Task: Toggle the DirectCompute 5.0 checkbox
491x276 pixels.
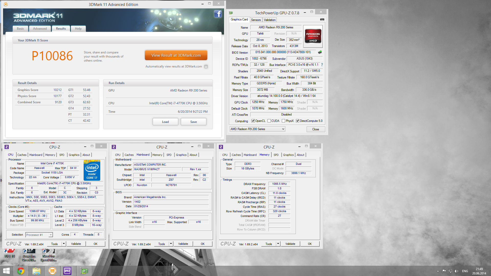Action: (297, 121)
